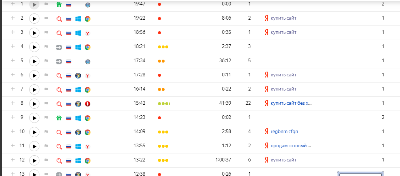Click the green home source icon in row 9
Image resolution: width=400 pixels, height=176 pixels.
click(x=59, y=118)
